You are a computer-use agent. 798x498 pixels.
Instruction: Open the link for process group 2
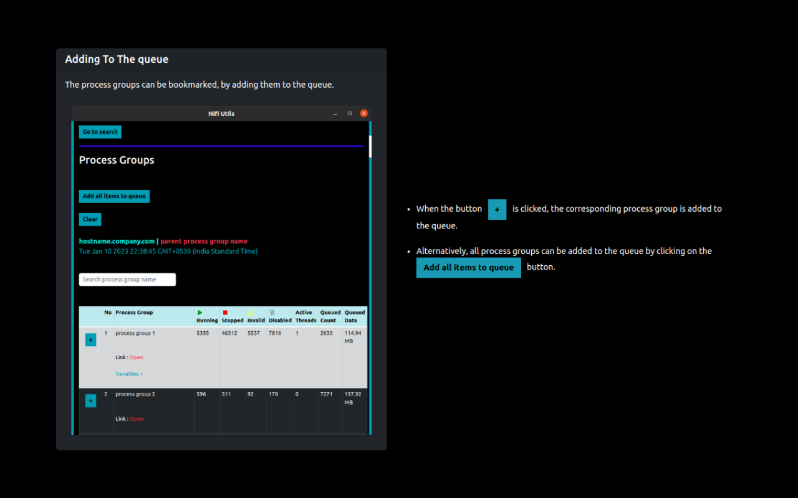coord(137,419)
